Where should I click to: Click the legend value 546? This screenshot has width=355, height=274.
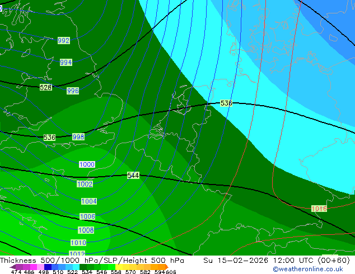click(x=102, y=272)
